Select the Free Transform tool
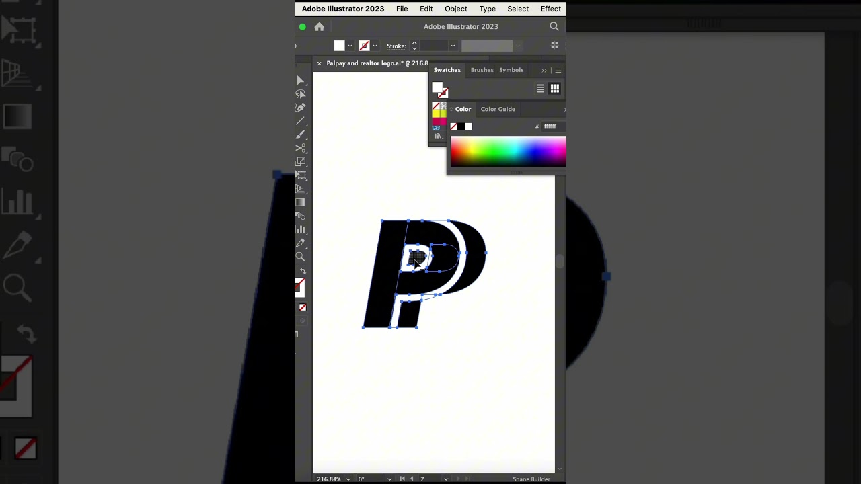The image size is (861, 484). click(301, 175)
